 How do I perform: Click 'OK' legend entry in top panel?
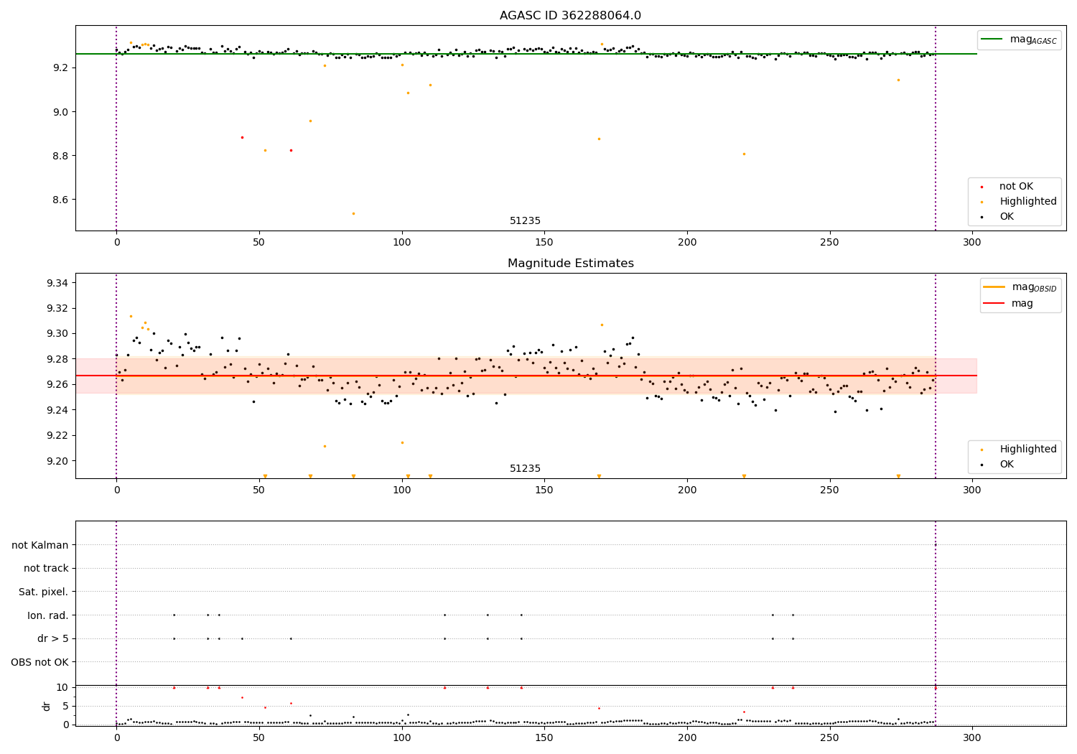[x=1007, y=217]
